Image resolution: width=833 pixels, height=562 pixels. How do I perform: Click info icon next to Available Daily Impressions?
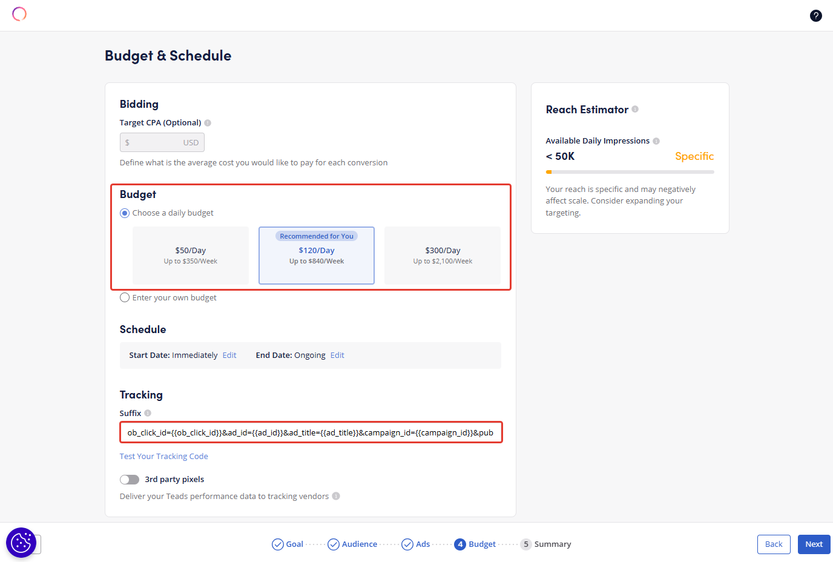click(x=656, y=141)
